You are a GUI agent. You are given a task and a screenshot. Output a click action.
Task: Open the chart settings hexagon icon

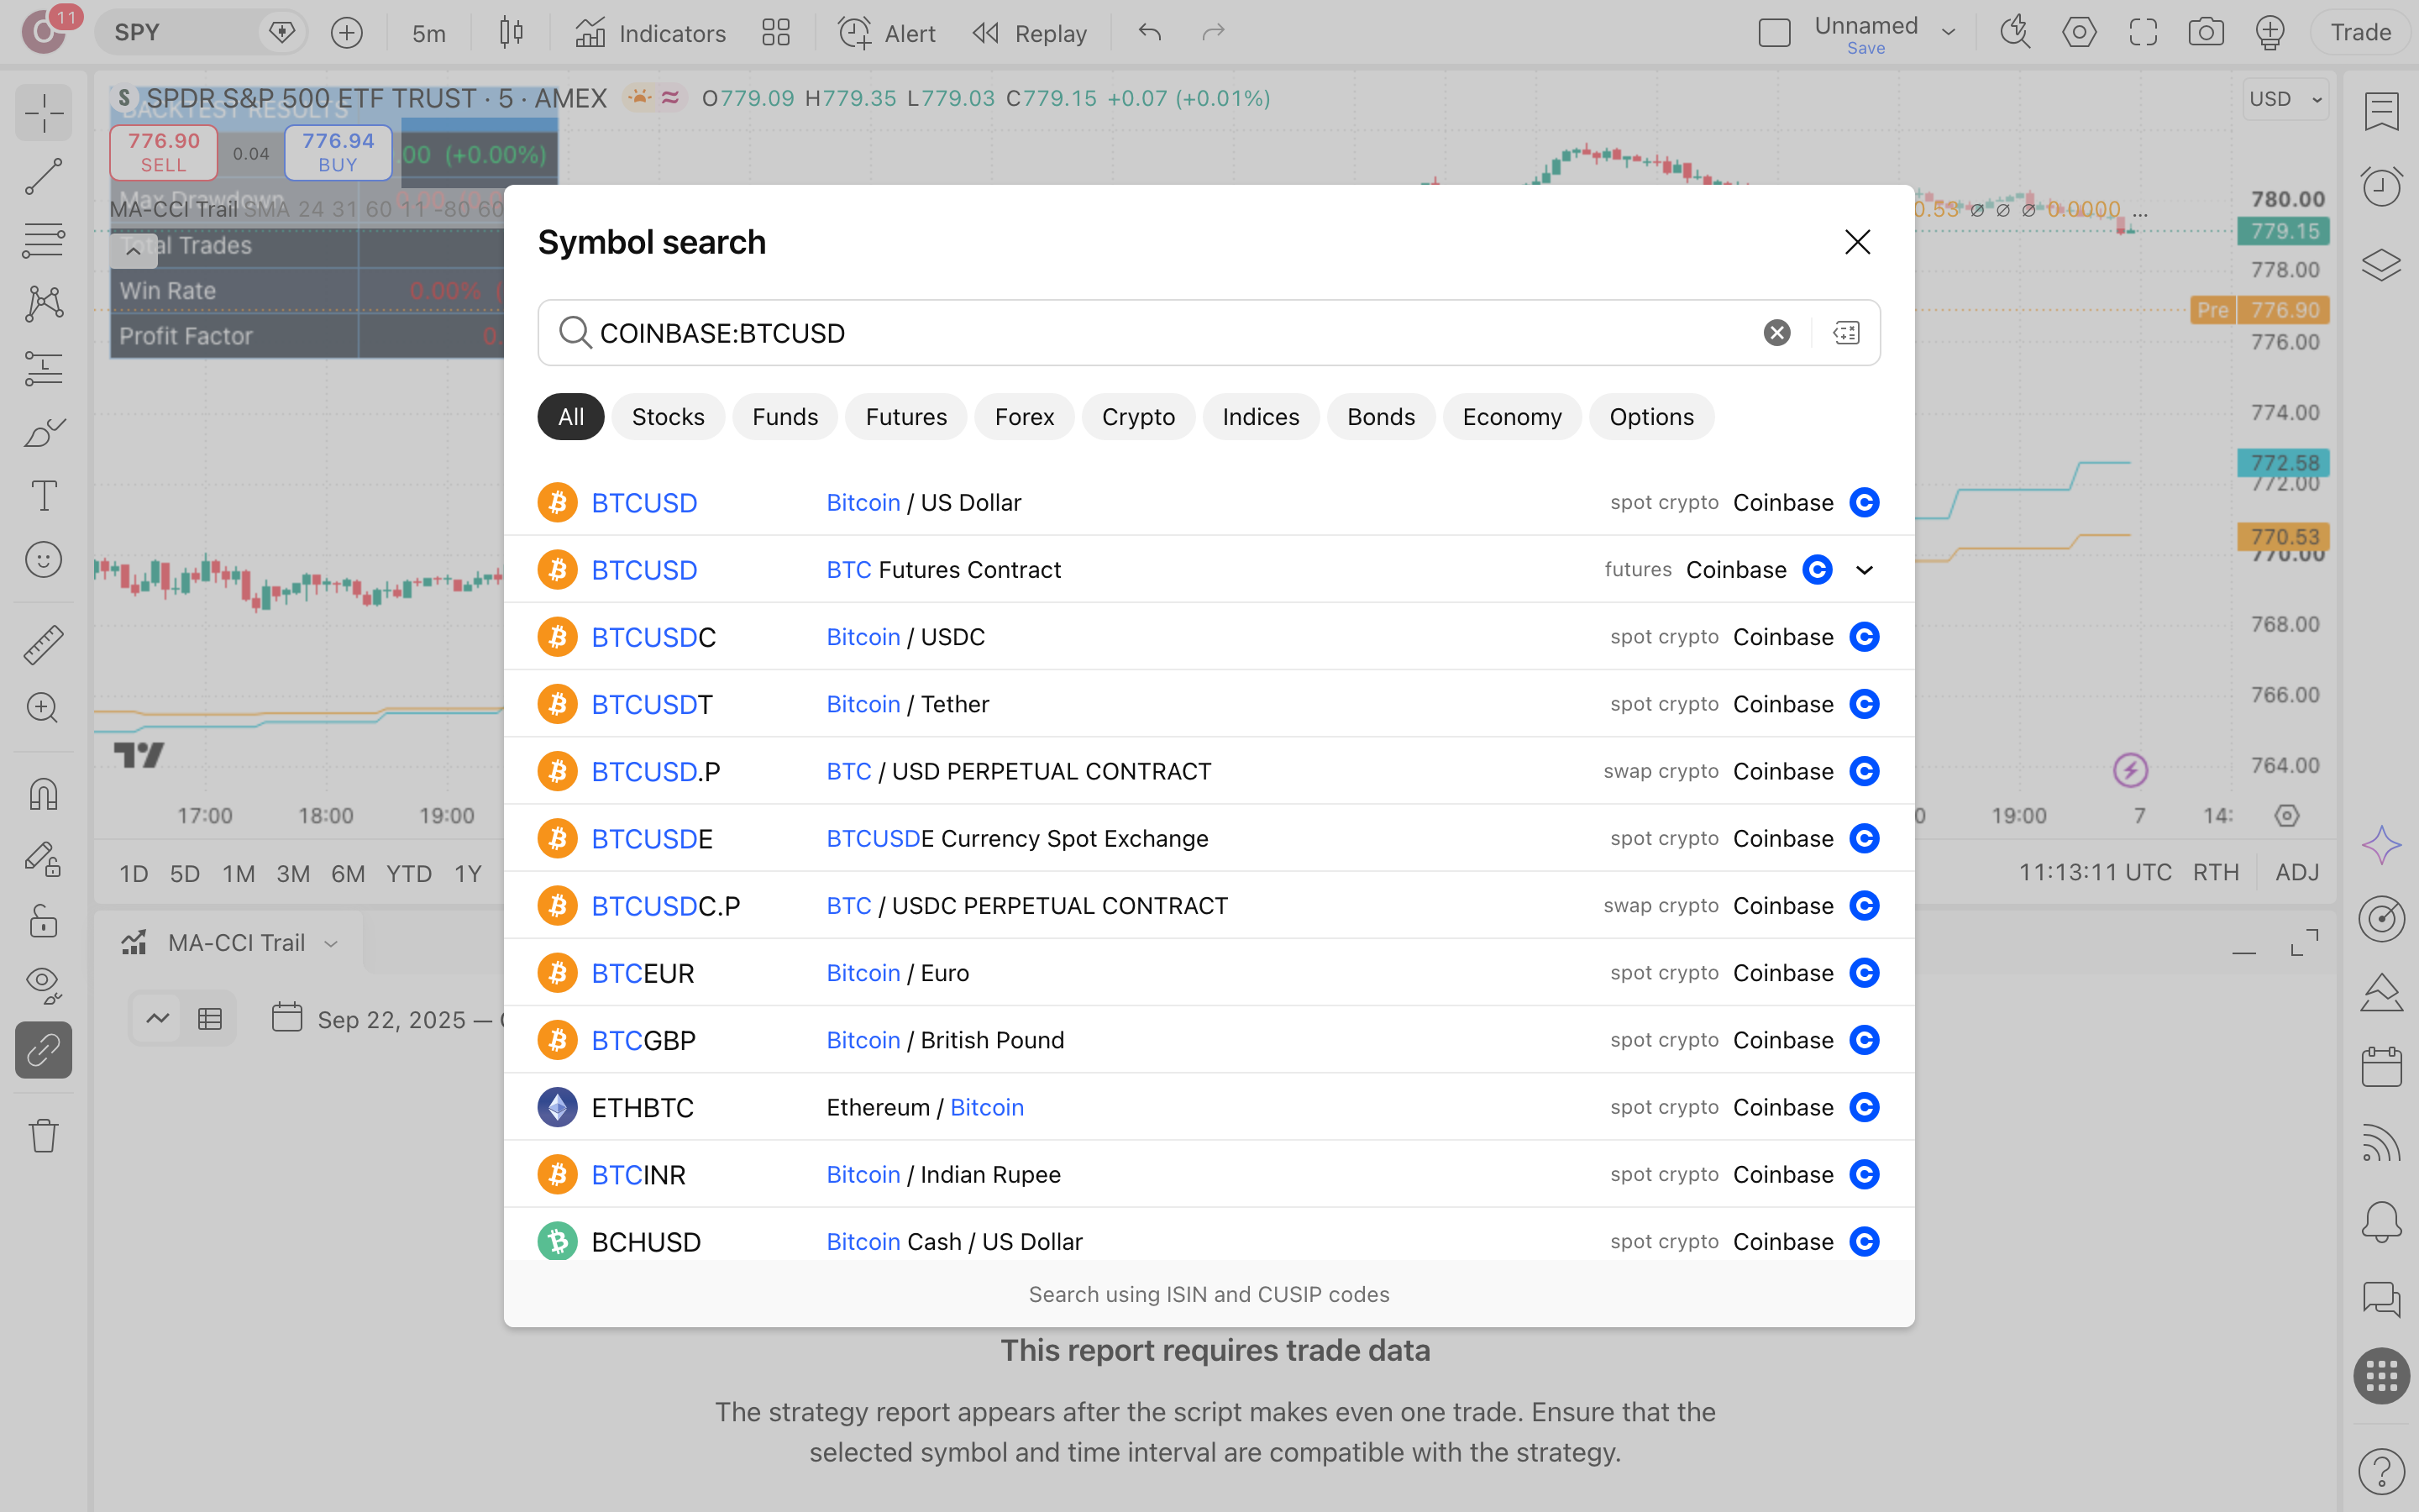coord(2079,33)
